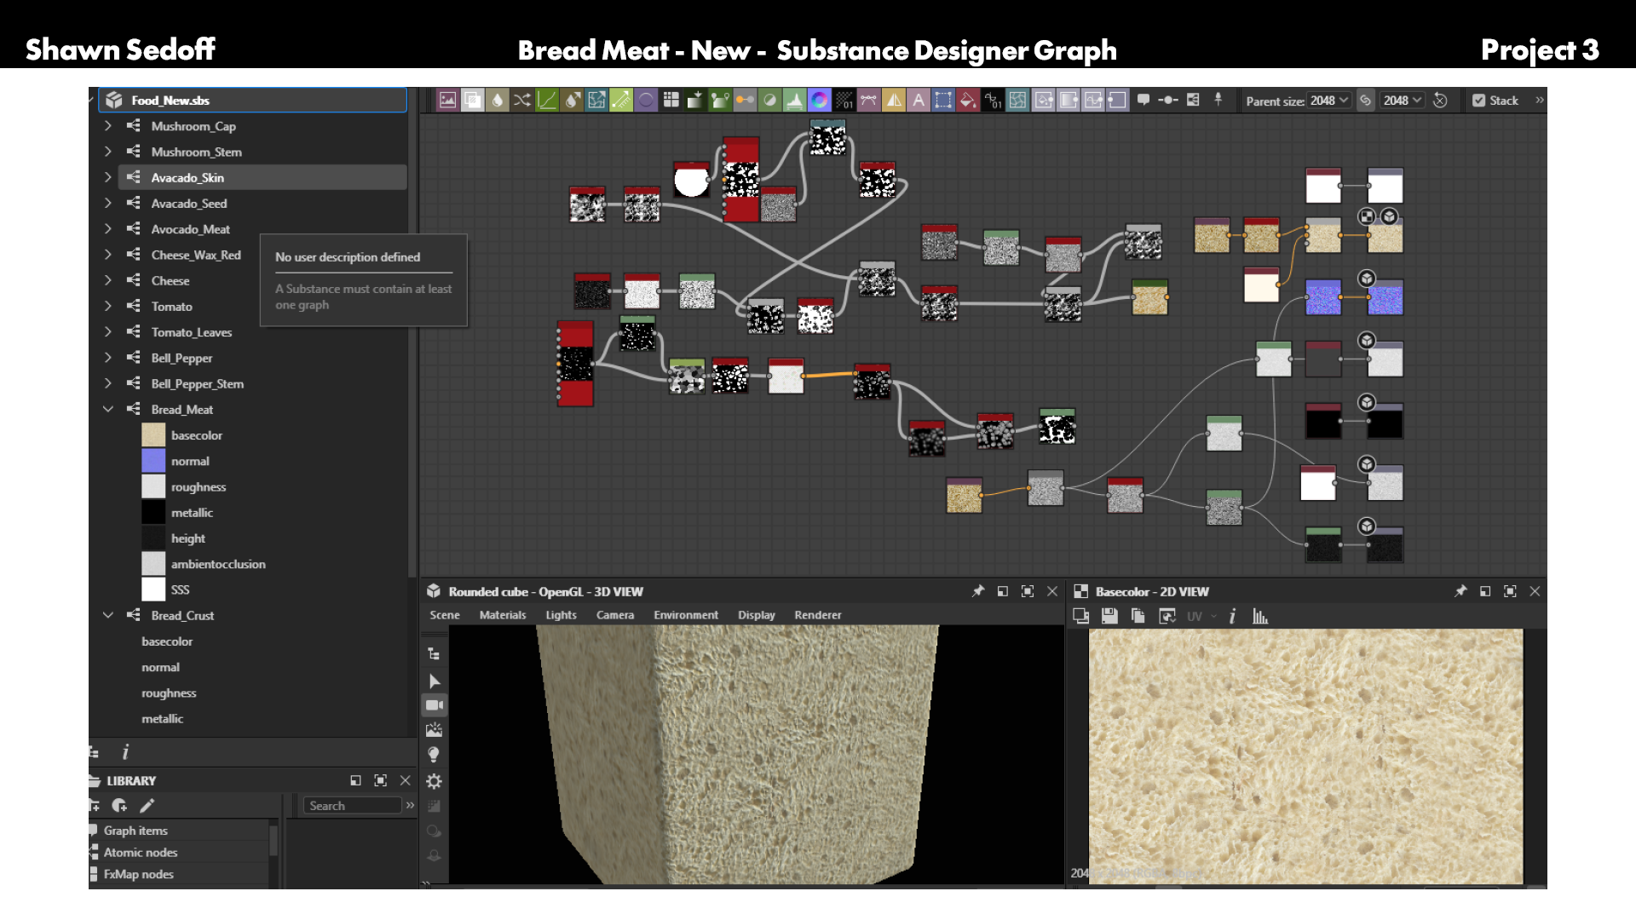Add a Uniform Color paint bucket node

tap(968, 101)
